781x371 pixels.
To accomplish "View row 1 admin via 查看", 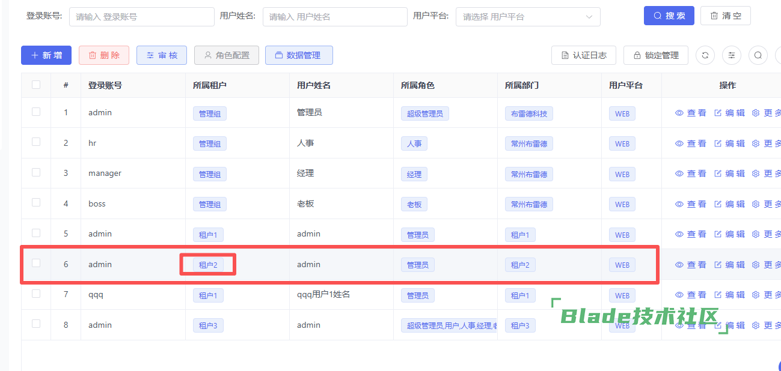I will (691, 113).
